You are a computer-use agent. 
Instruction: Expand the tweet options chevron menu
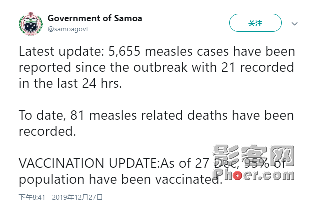[295, 24]
